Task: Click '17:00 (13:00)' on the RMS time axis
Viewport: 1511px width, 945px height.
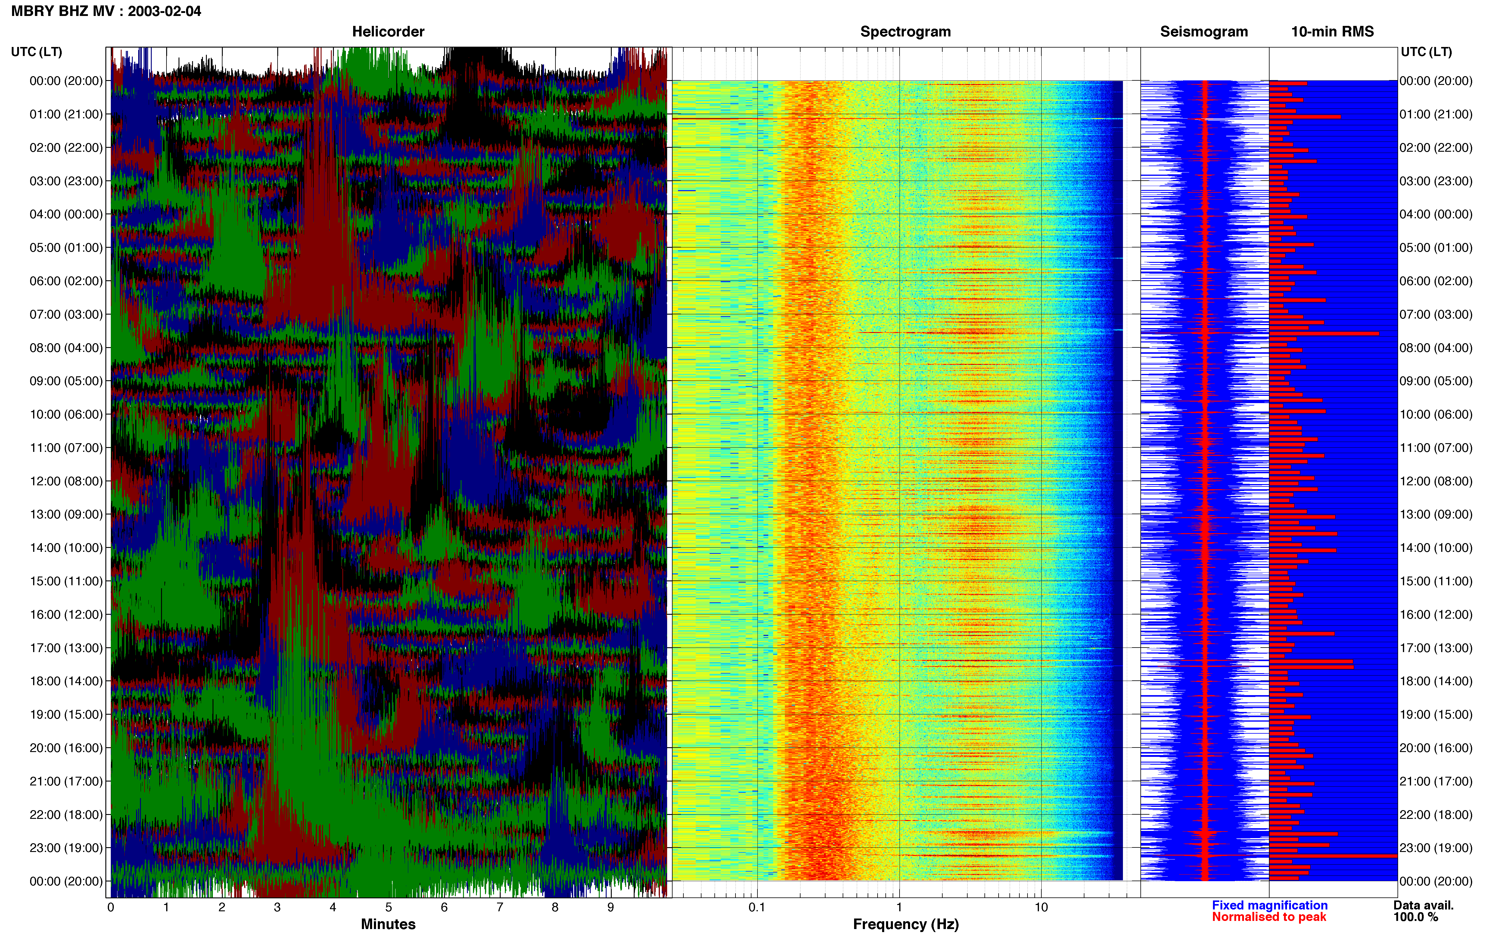Action: tap(1436, 648)
